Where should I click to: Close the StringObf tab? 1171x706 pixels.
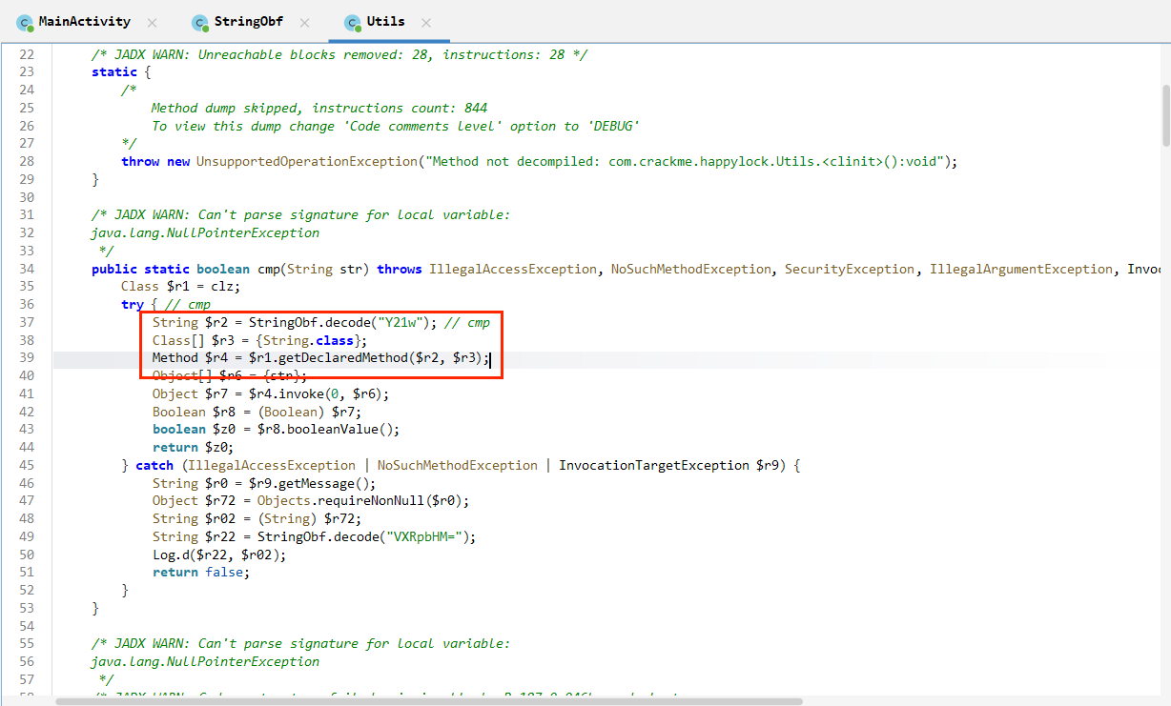tap(304, 22)
